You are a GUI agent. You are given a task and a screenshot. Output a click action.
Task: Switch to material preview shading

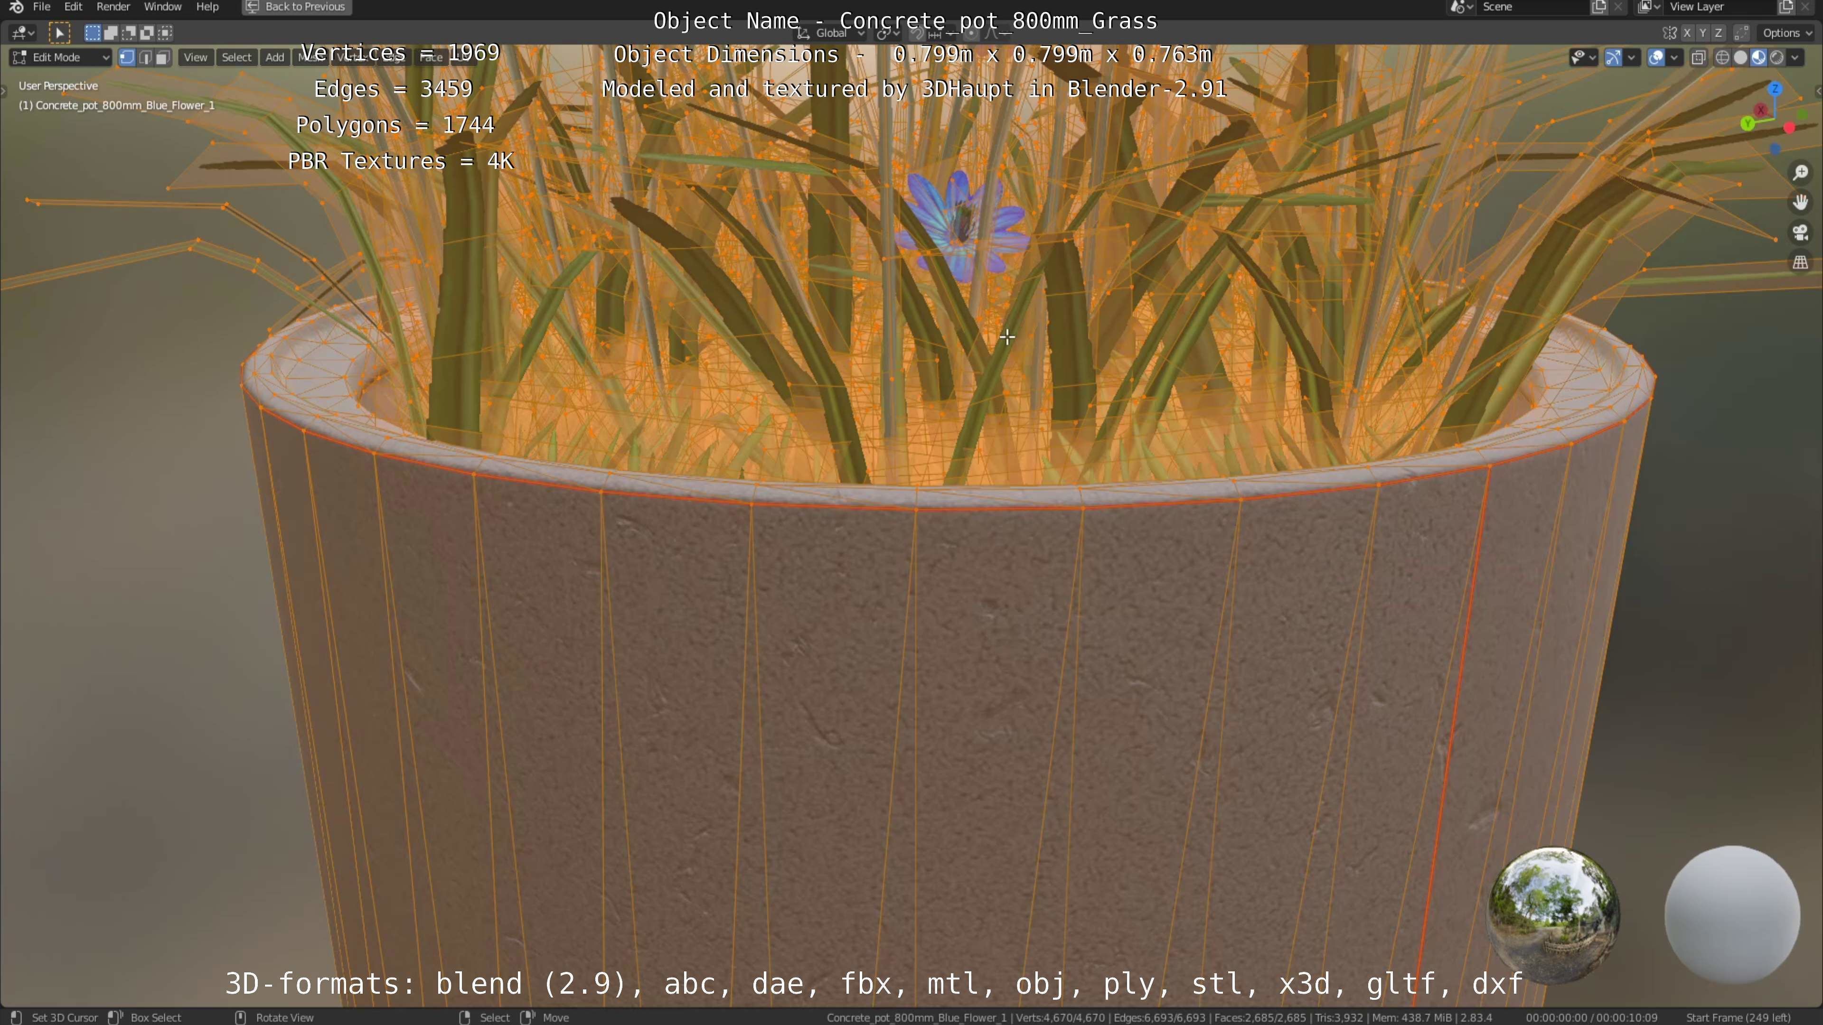(x=1758, y=57)
